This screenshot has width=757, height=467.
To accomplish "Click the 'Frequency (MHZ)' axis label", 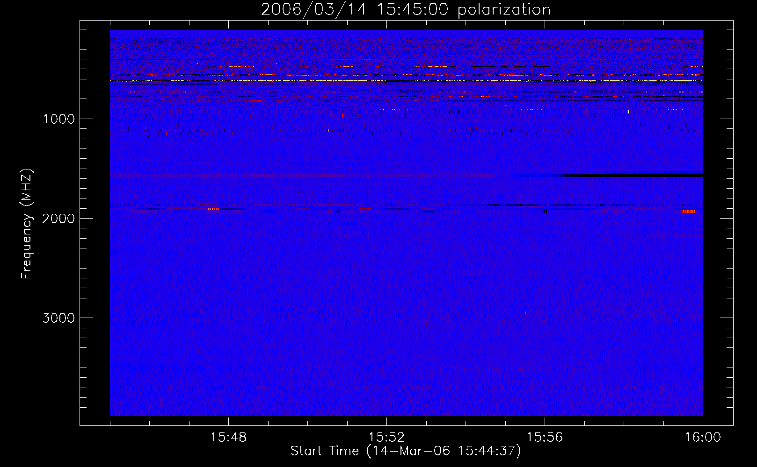I will (x=27, y=224).
